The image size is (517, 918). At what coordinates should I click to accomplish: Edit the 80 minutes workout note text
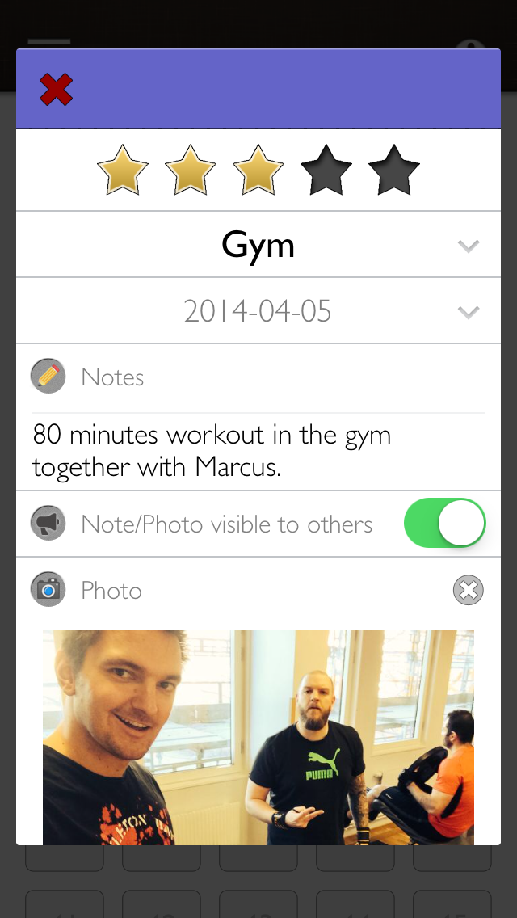pyautogui.click(x=212, y=451)
